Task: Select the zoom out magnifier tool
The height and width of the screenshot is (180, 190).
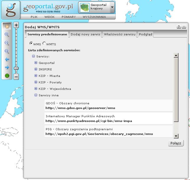Action: coord(7,43)
